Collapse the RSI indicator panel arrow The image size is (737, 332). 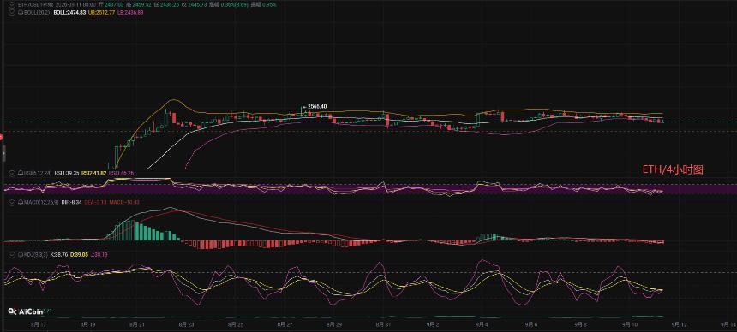[x=12, y=173]
